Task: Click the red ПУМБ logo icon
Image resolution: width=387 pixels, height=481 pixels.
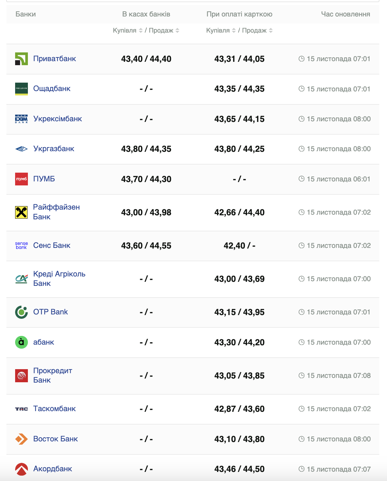Action: (21, 179)
